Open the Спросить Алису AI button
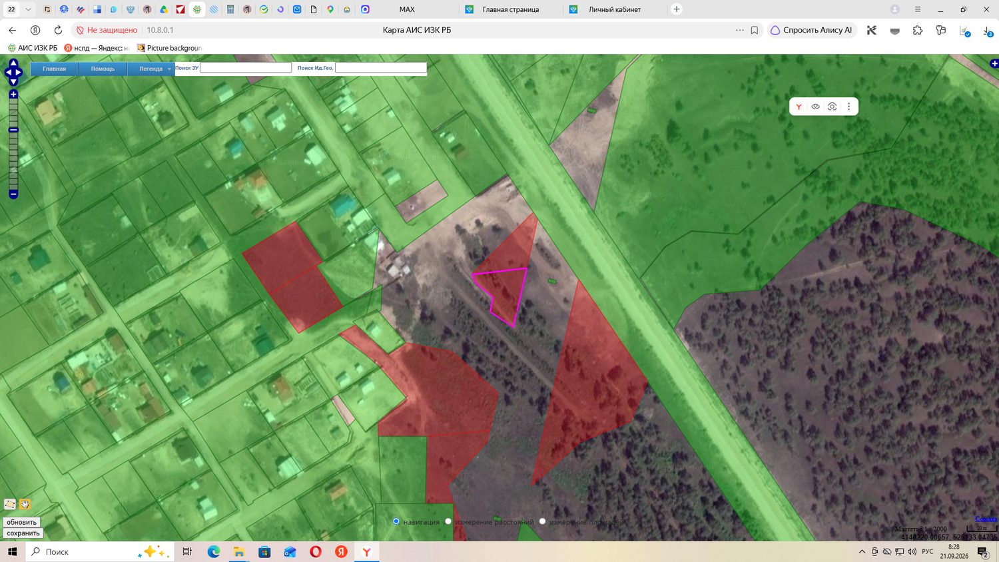 coord(811,30)
